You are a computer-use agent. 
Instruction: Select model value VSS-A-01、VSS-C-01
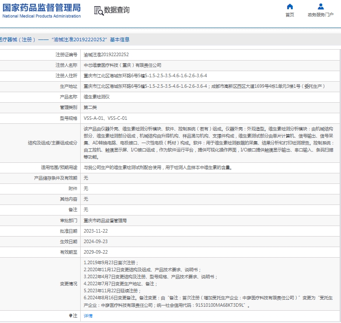coord(106,118)
